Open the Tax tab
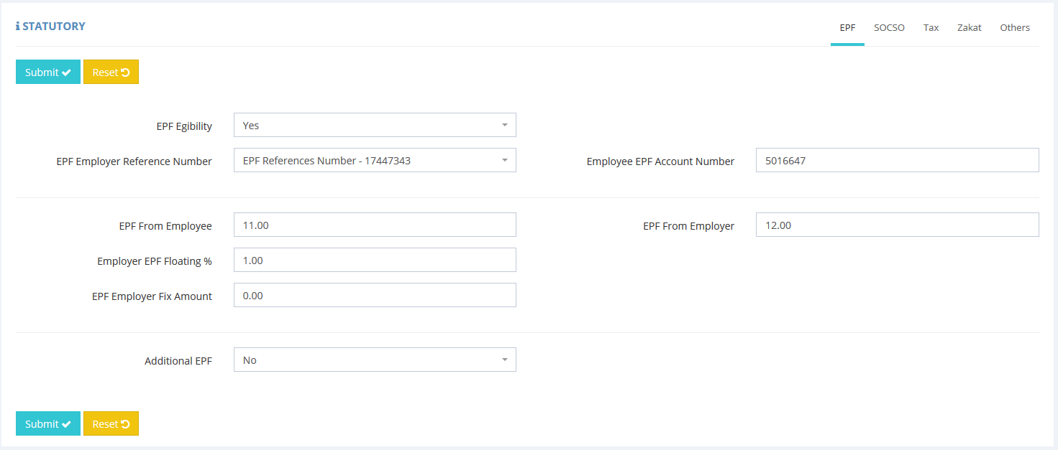 pos(931,28)
